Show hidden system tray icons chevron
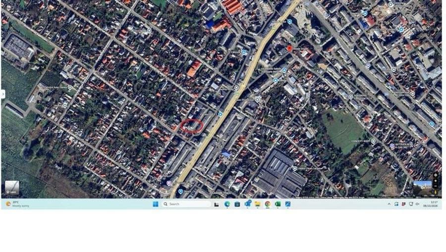This screenshot has height=252, width=446. [389, 204]
